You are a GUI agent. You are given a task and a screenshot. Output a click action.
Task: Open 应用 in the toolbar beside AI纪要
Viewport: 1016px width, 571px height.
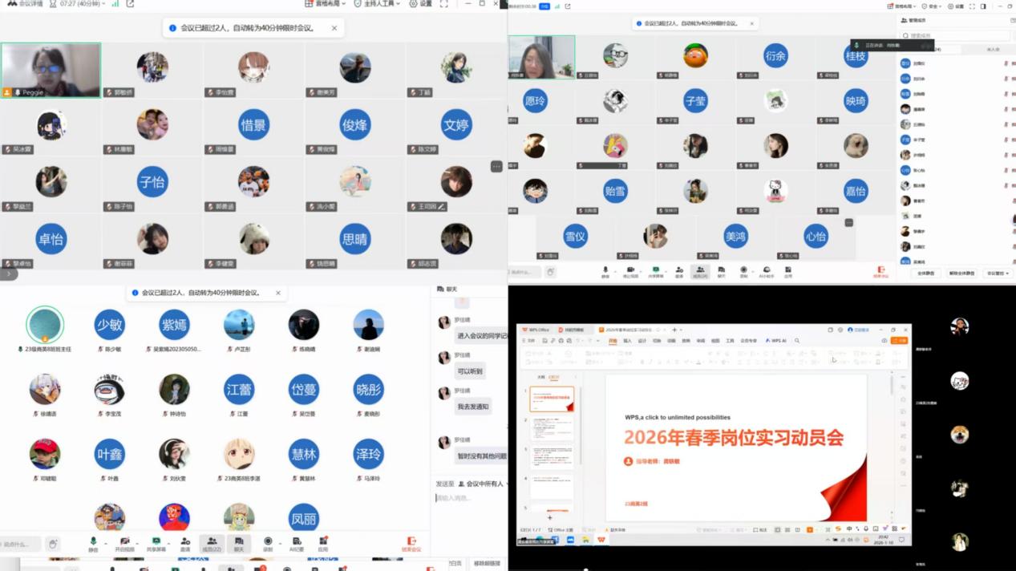coord(323,544)
